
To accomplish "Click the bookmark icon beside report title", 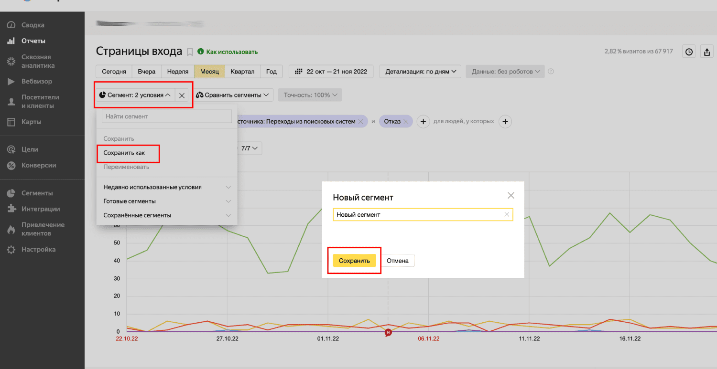I will [190, 52].
